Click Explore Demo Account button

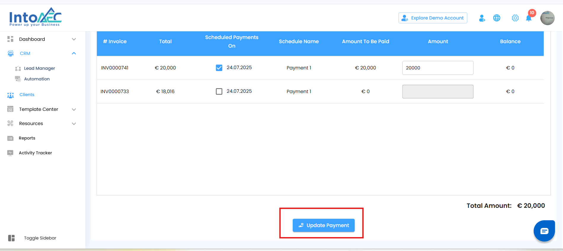(433, 18)
